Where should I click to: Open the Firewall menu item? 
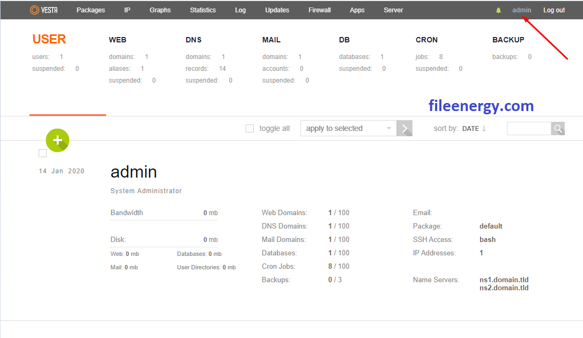pyautogui.click(x=319, y=10)
